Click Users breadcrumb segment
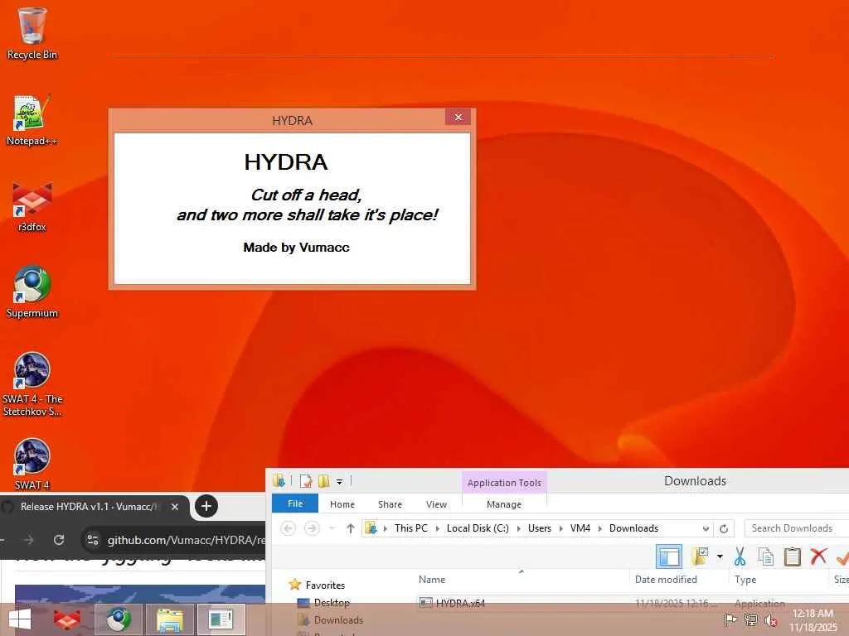This screenshot has height=636, width=849. 539,528
